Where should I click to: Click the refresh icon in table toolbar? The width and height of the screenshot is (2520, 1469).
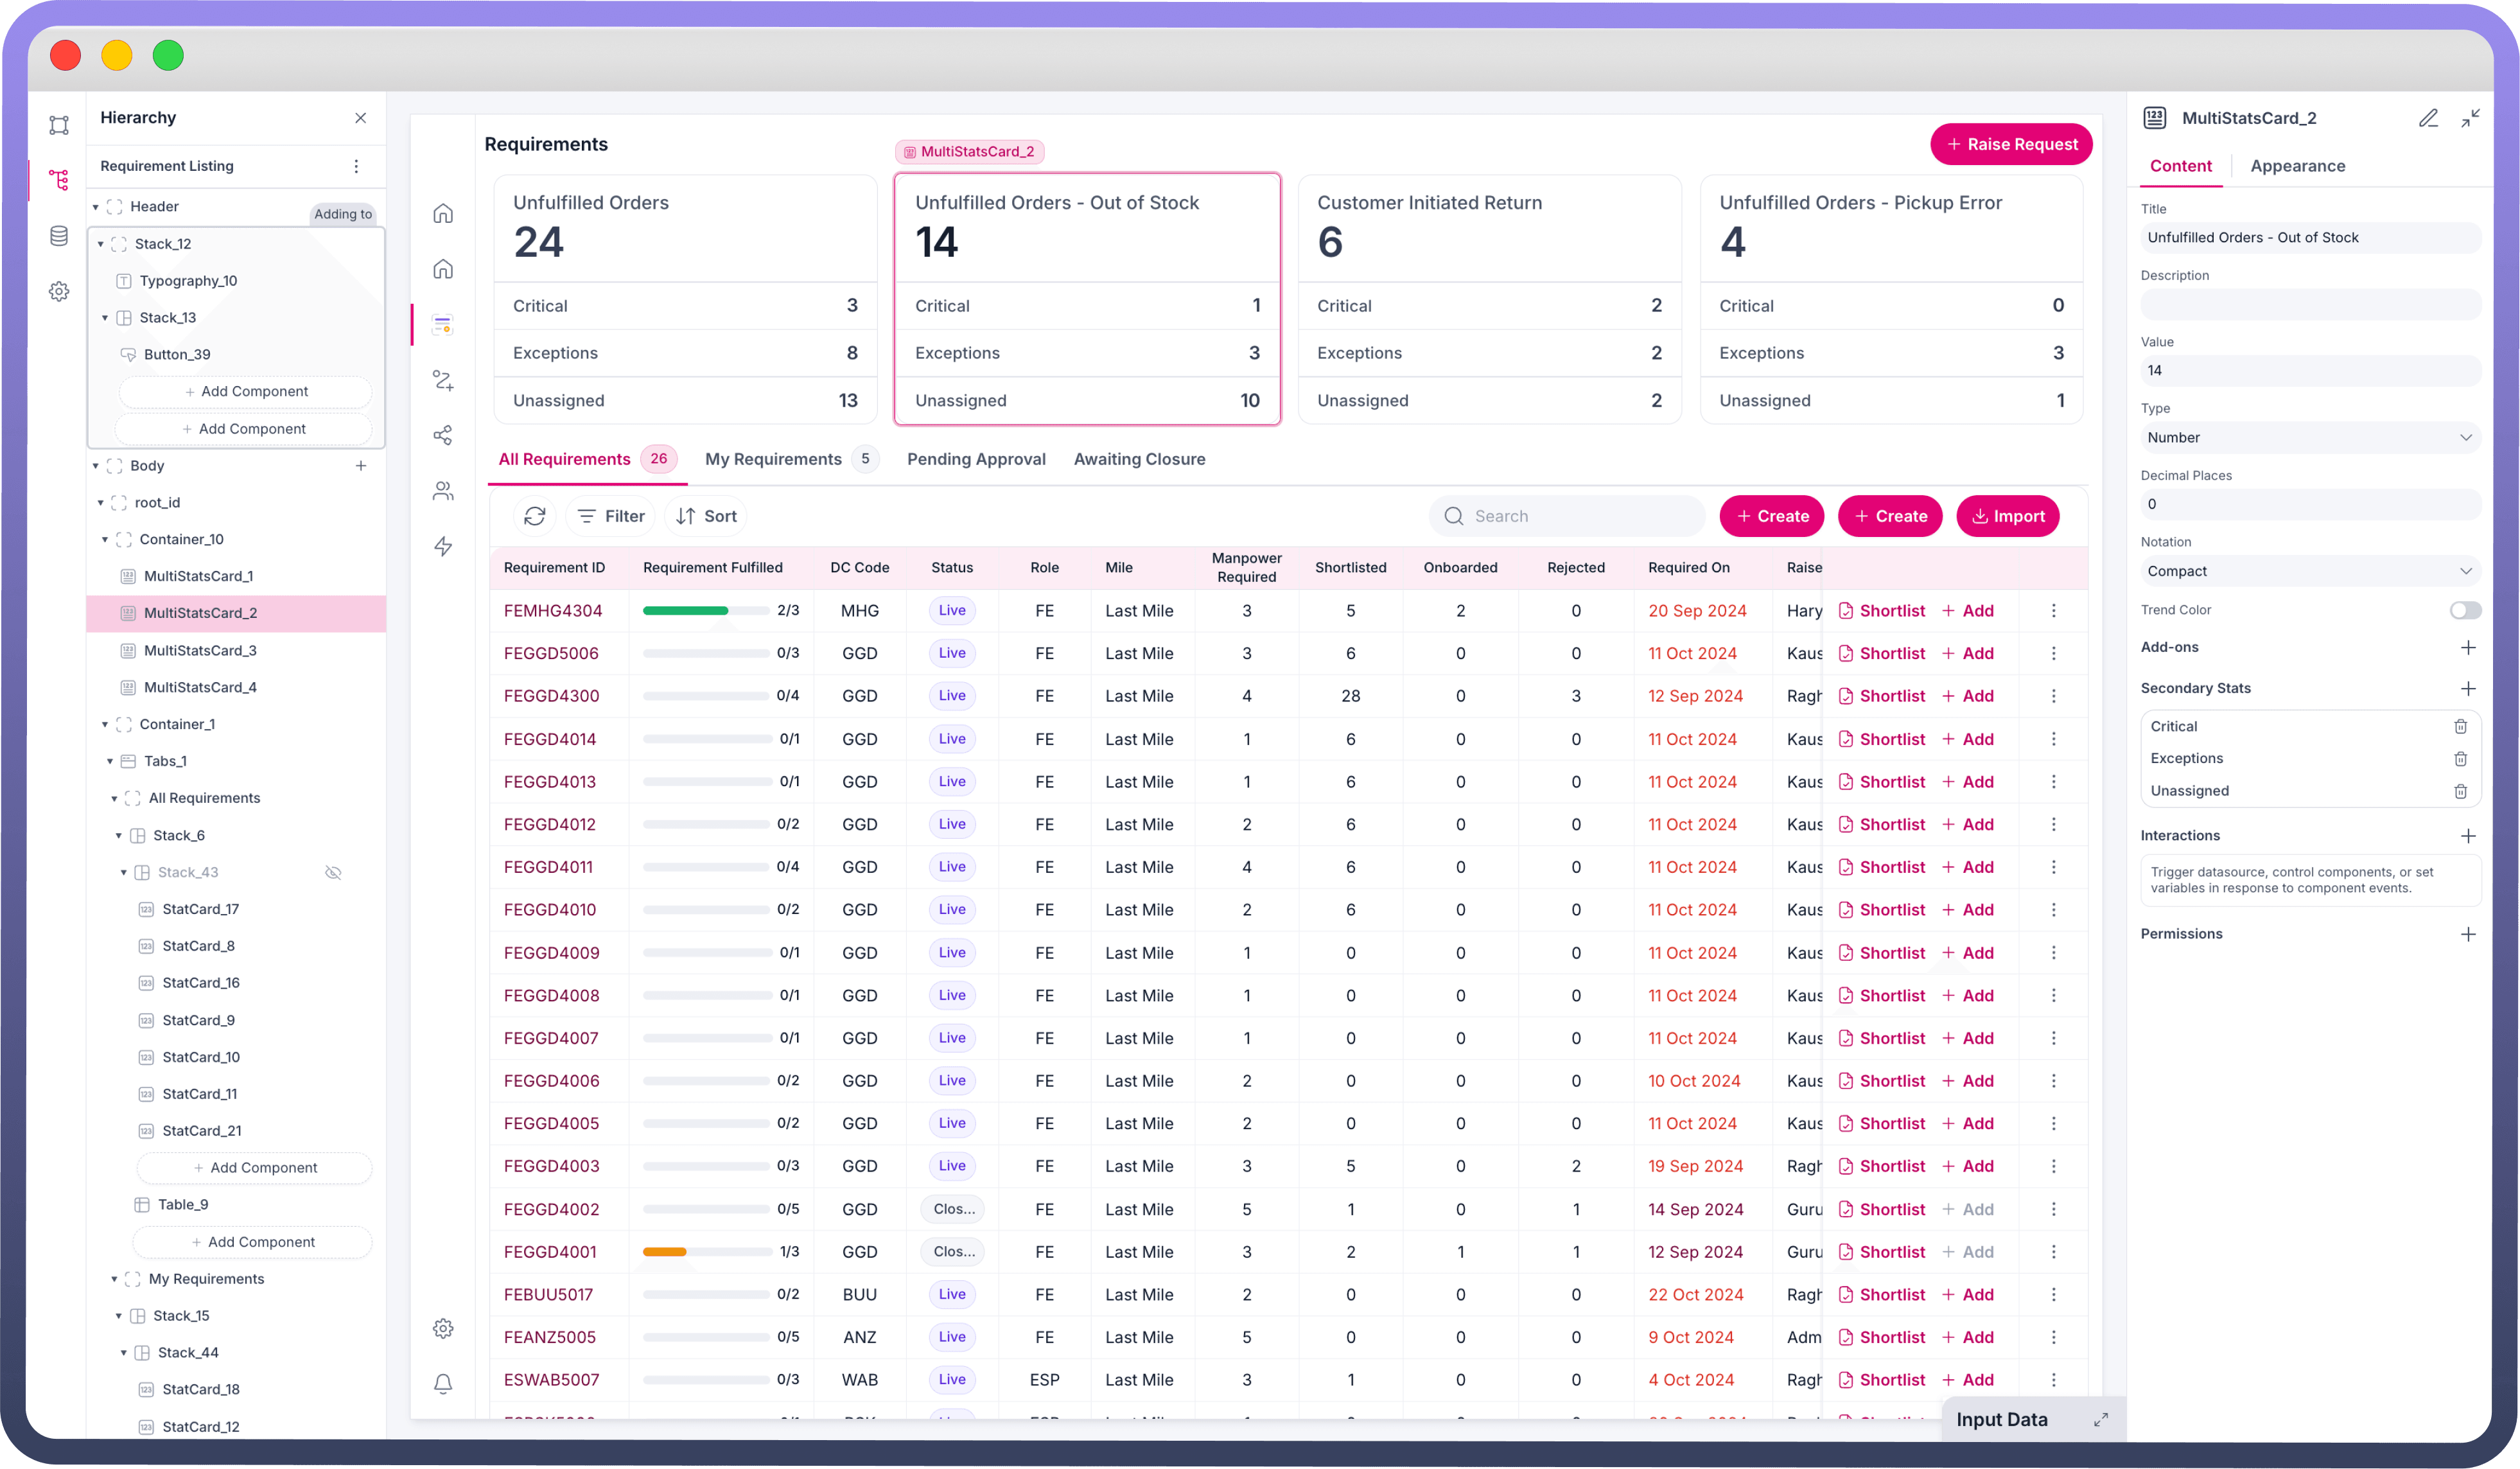pos(535,516)
